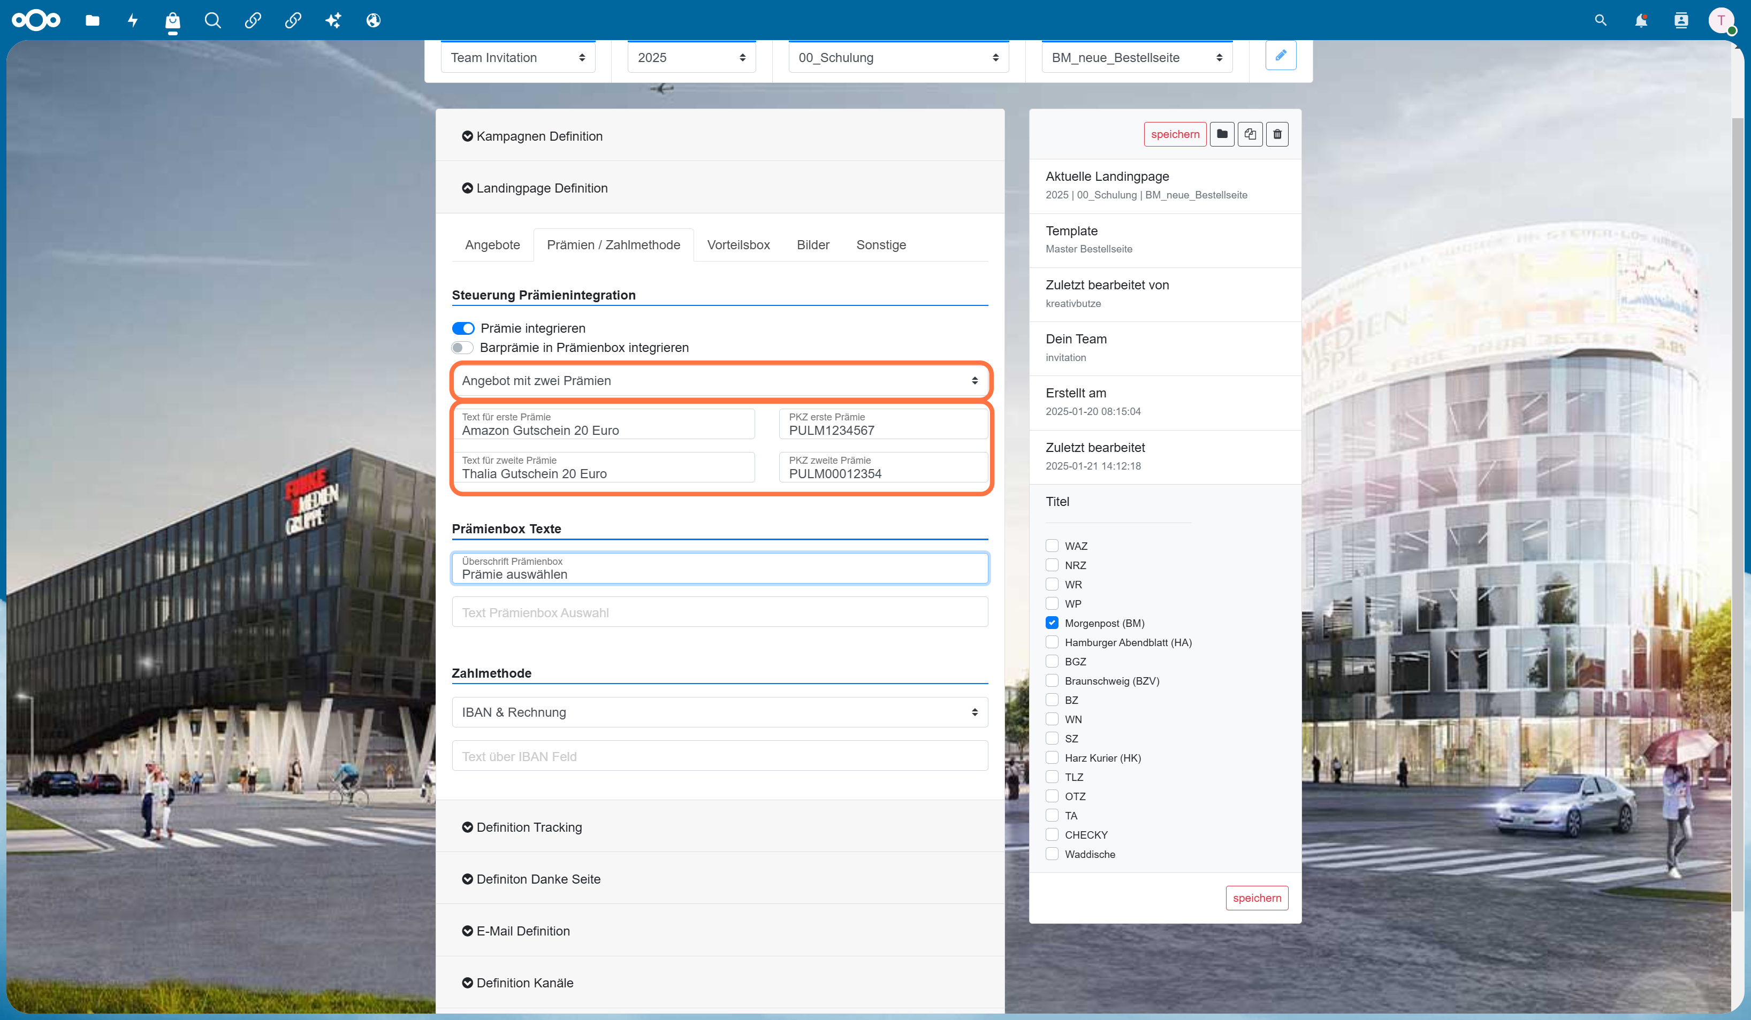Click the duplicate landingpage icon
The height and width of the screenshot is (1020, 1751).
1250,134
